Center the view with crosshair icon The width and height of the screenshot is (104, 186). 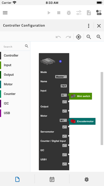coord(79,37)
